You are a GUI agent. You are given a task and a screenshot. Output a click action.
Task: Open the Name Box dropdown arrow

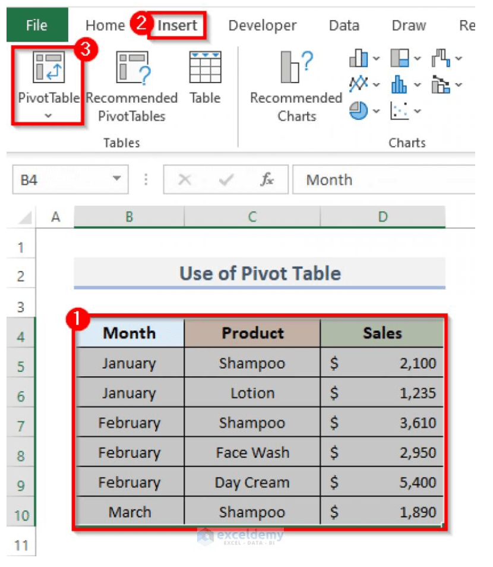click(117, 178)
